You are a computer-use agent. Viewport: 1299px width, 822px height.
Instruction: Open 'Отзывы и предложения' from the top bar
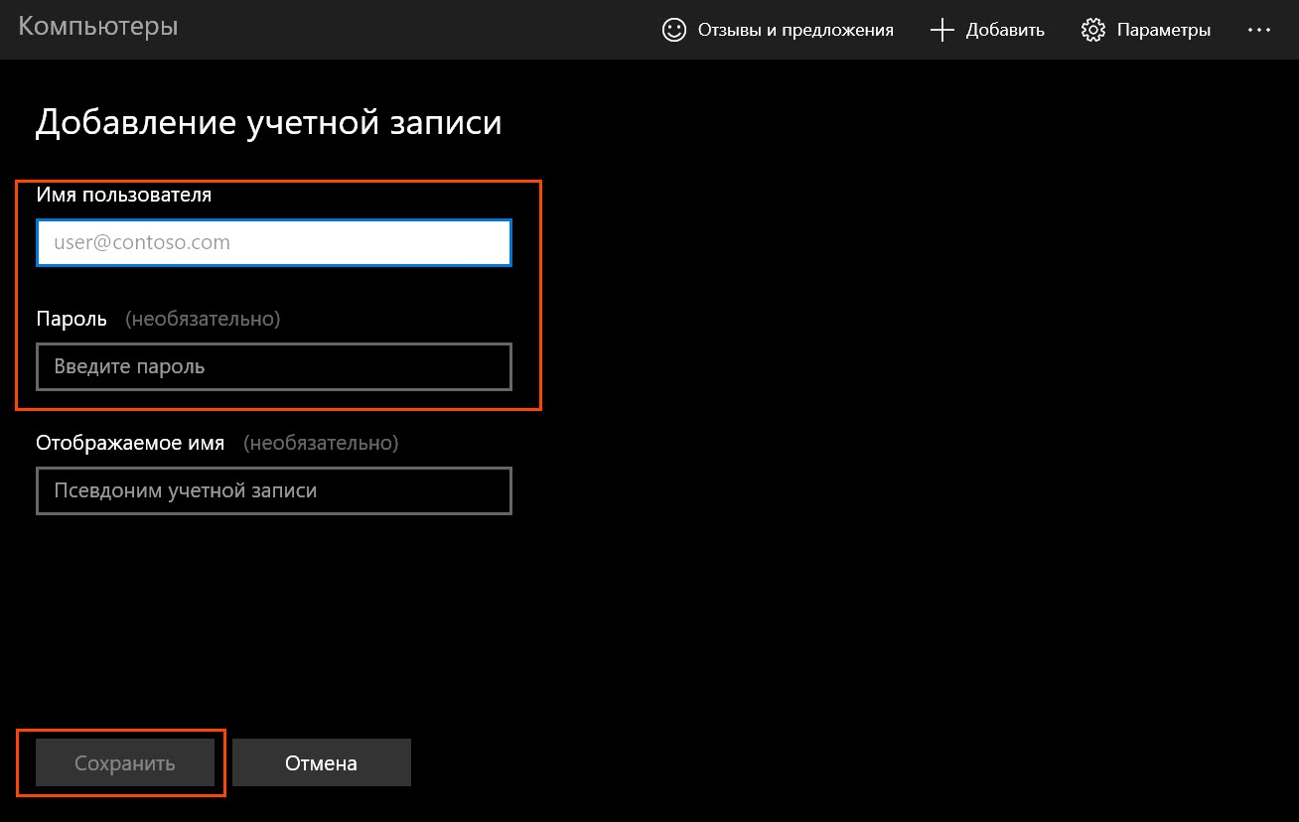(x=794, y=30)
